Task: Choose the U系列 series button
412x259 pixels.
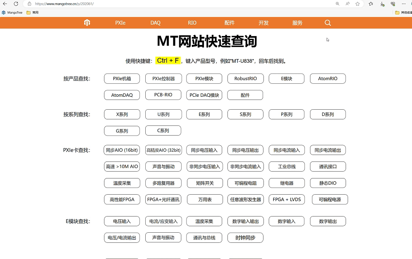Action: (164, 114)
